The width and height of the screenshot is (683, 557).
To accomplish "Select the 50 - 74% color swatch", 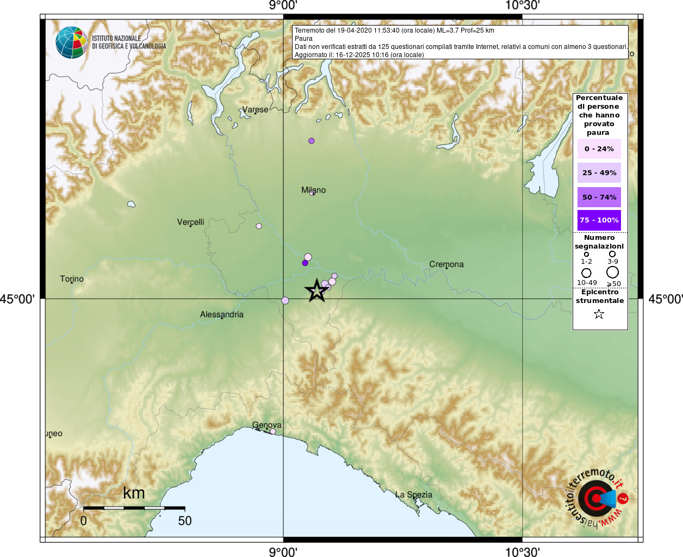I will coord(599,197).
